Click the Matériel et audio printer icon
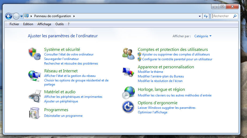This screenshot has height=138, width=247. (x=34, y=96)
